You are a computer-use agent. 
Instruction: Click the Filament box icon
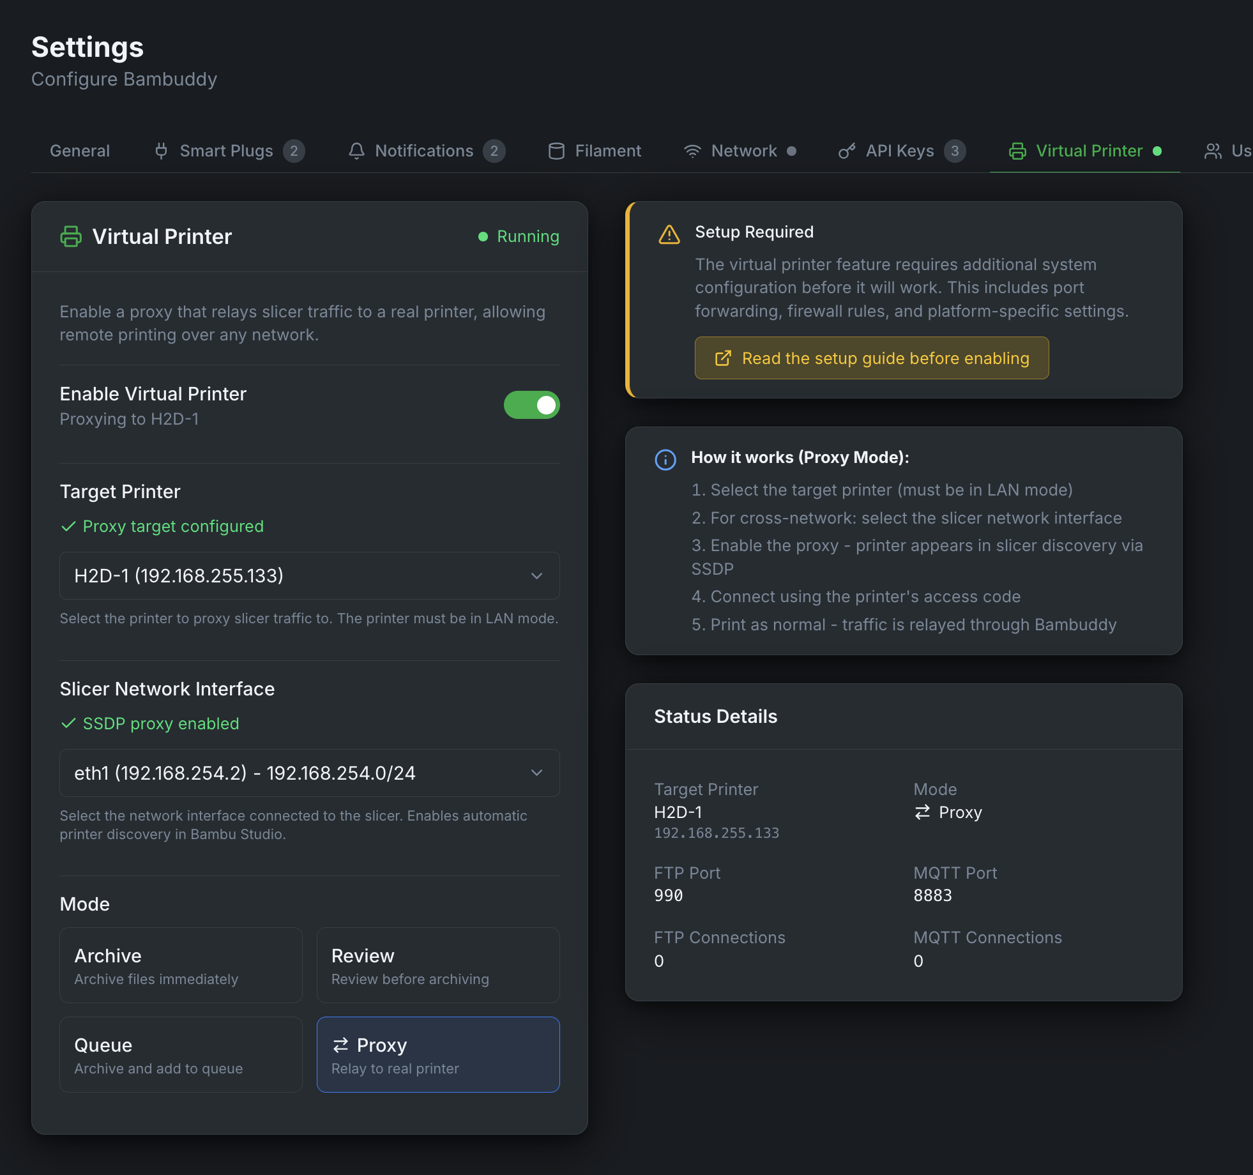pyautogui.click(x=556, y=151)
